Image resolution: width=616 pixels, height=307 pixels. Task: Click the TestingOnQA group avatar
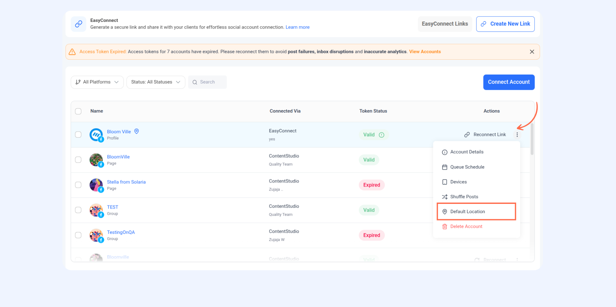point(96,235)
